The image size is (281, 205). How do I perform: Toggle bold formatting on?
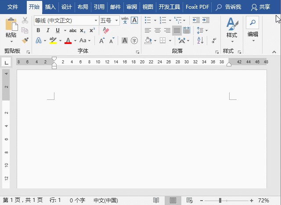coord(38,30)
